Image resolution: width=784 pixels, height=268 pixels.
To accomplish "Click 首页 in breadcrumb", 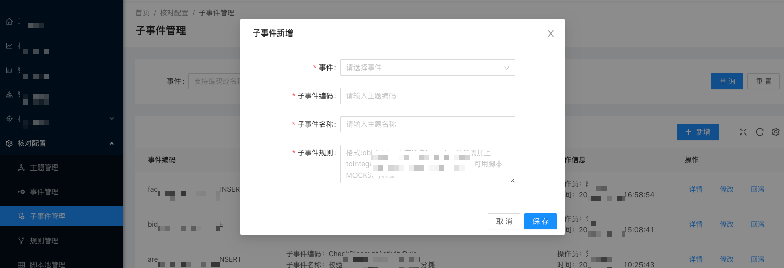I will [x=142, y=13].
